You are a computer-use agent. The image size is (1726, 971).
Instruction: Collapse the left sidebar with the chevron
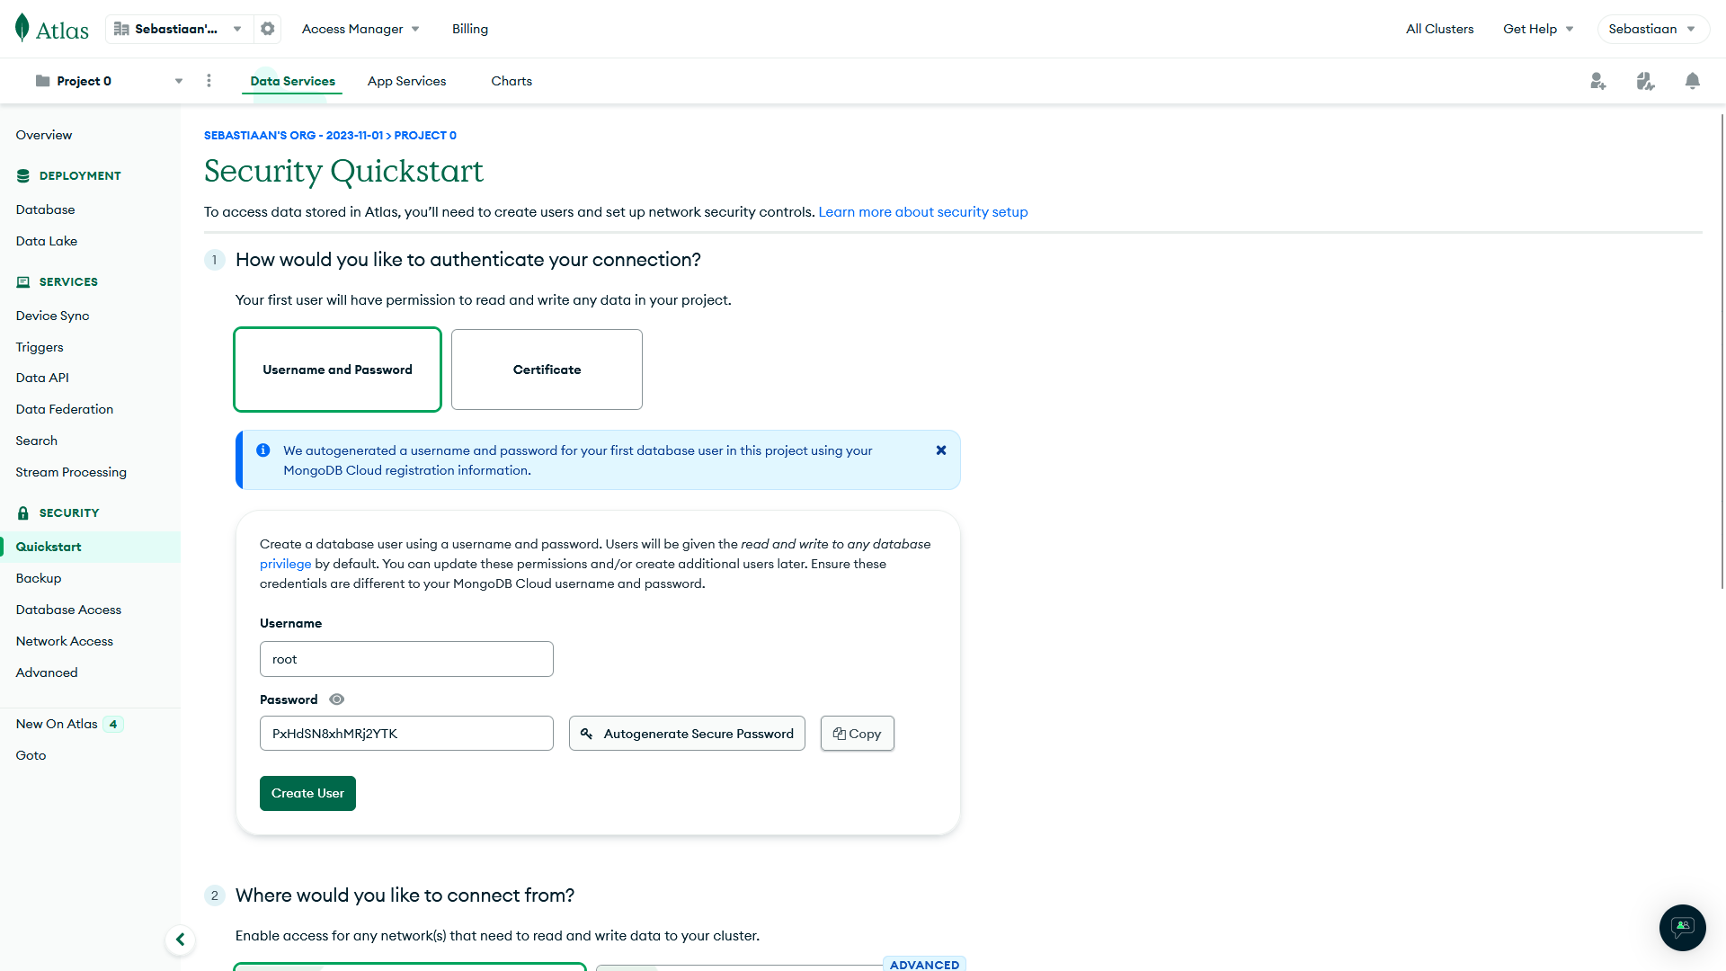click(x=180, y=940)
